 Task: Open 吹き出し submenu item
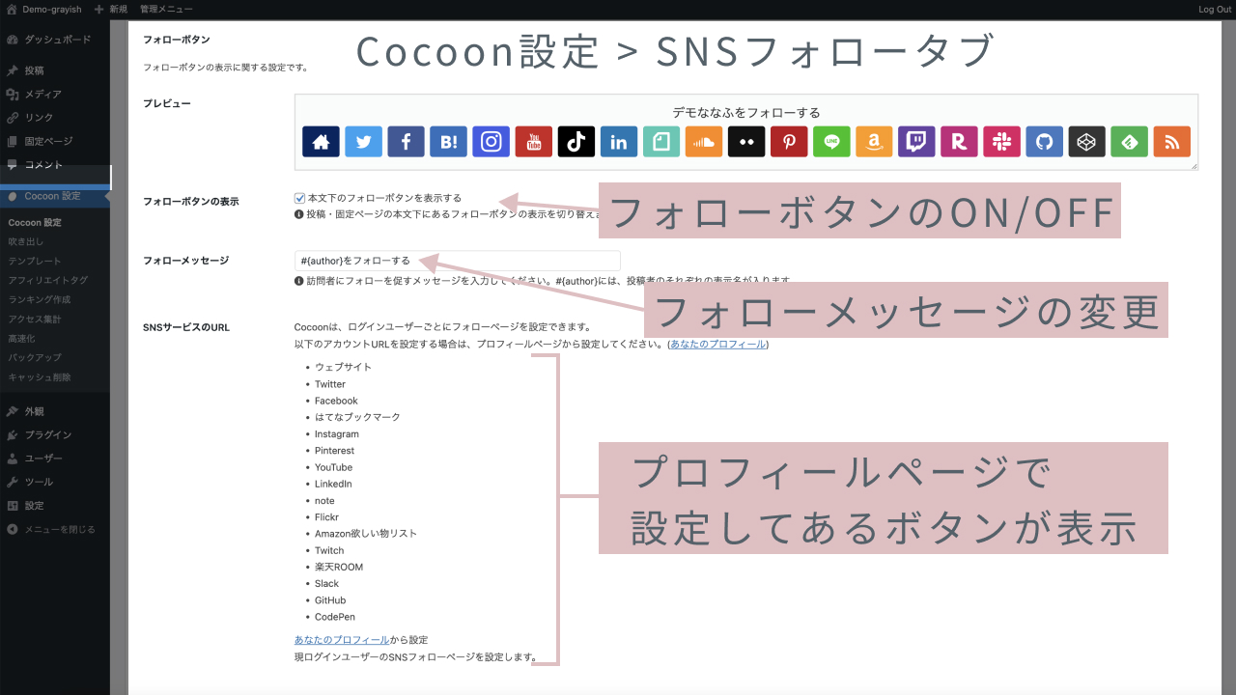tap(26, 242)
